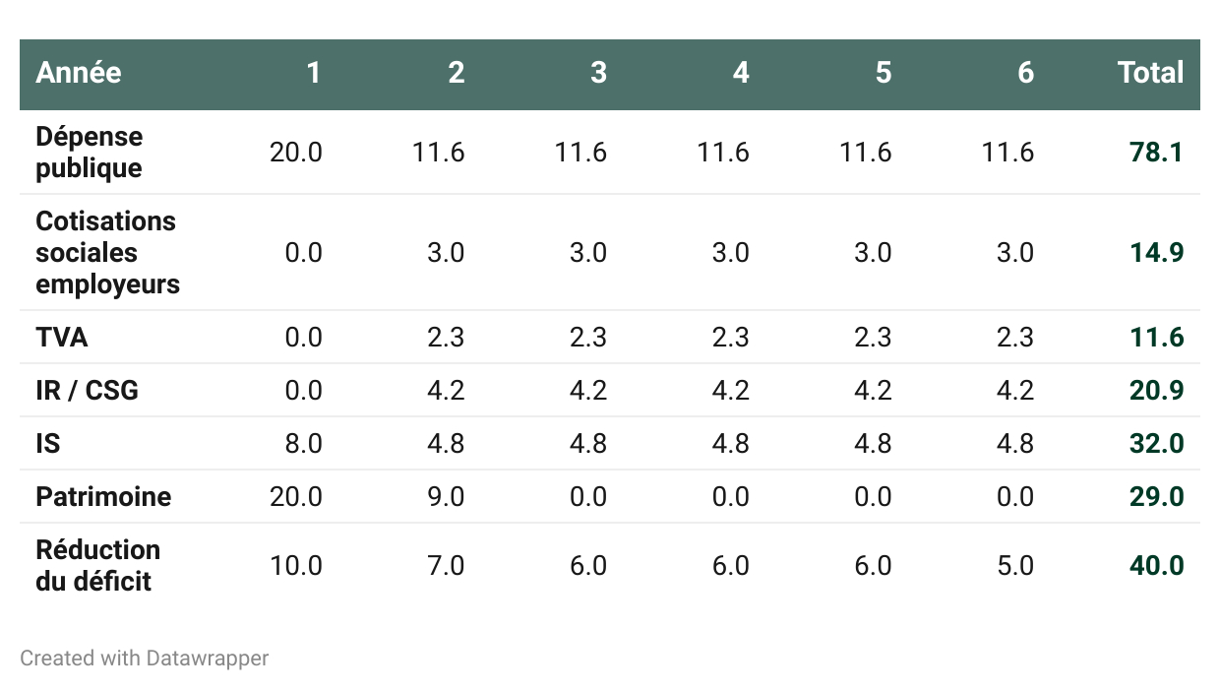Screen dimensions: 1220x691
Task: Select the "Patrimoine" row label
Action: point(103,497)
